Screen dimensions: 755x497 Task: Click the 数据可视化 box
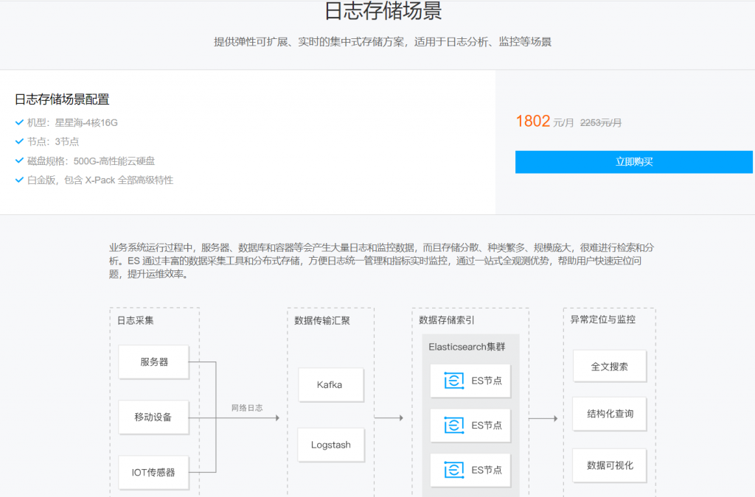610,465
